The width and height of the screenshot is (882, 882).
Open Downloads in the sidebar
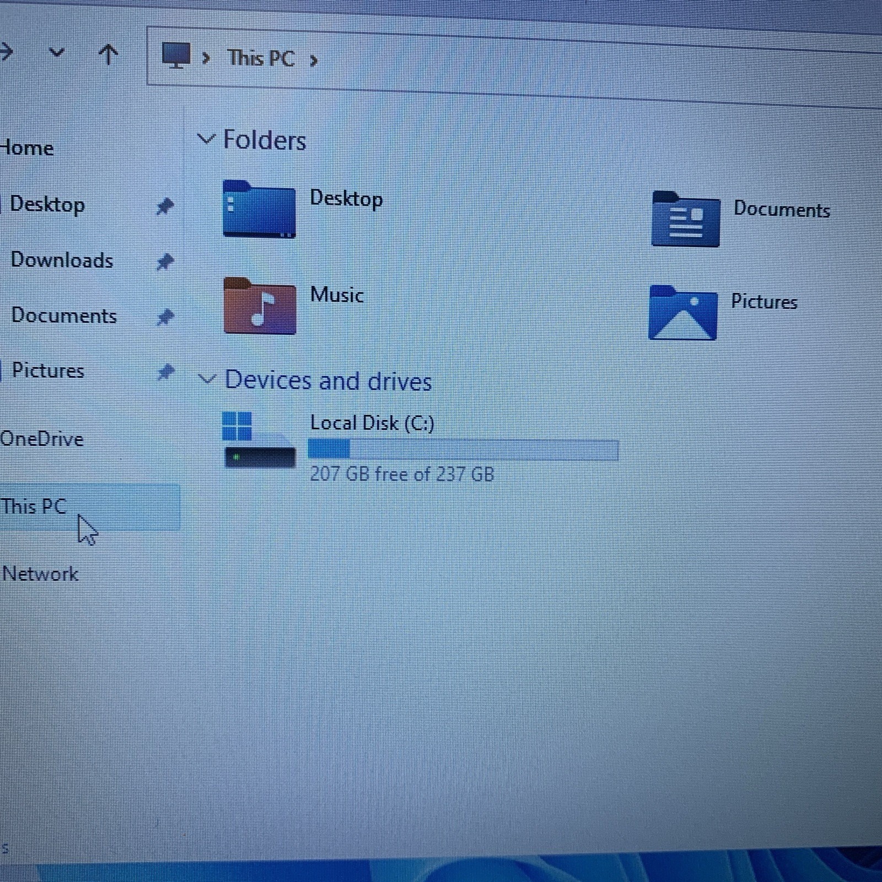point(62,260)
